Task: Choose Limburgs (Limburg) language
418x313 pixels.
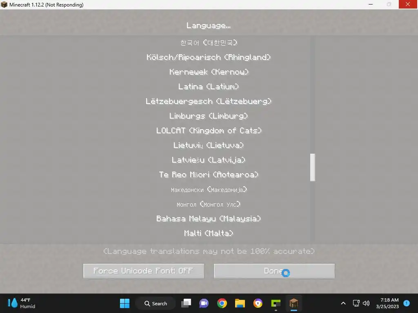Action: point(209,116)
